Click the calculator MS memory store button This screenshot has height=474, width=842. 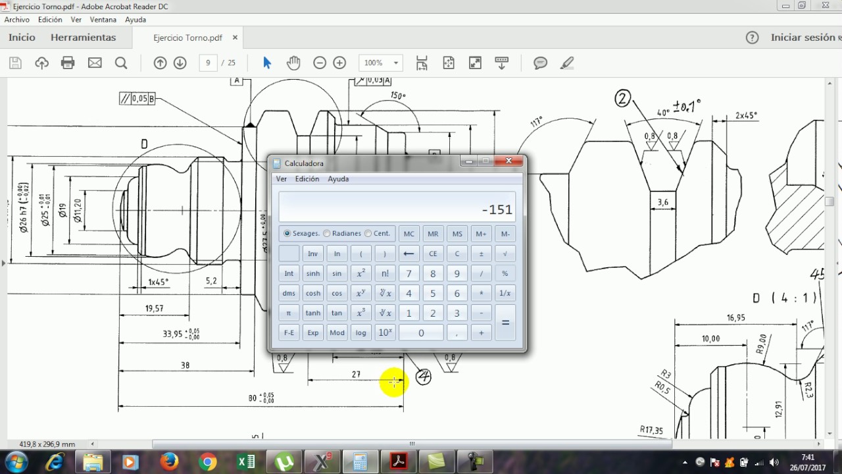(x=457, y=234)
